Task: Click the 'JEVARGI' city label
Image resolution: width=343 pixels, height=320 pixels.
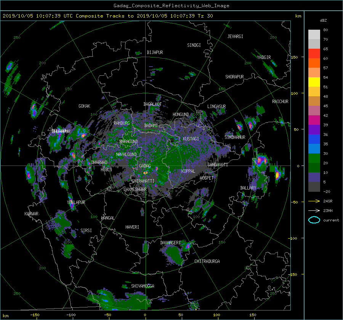Action: pos(235,37)
